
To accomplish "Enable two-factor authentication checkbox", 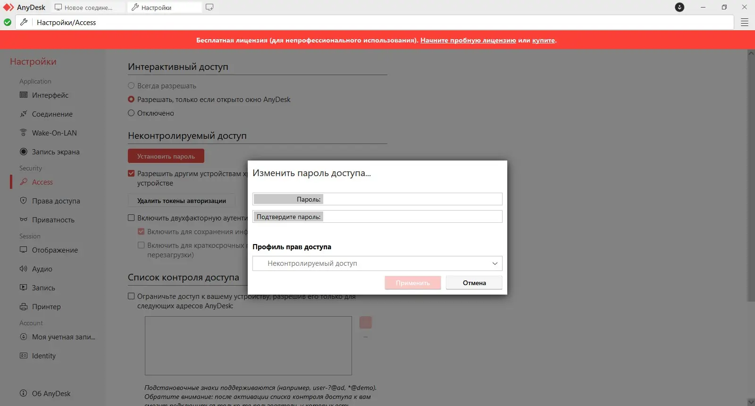I will click(131, 218).
